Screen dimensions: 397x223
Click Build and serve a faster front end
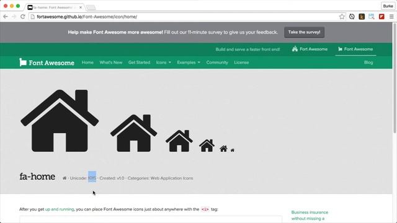248,50
